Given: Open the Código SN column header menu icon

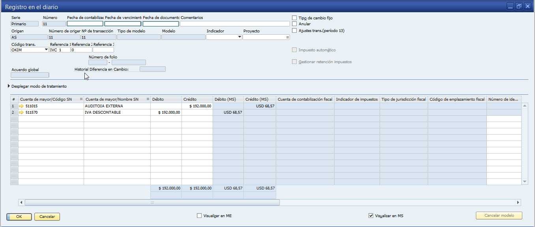Looking at the screenshot, I should pyautogui.click(x=81, y=99).
